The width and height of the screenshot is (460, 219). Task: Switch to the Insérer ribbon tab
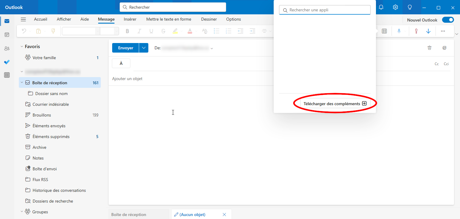[x=130, y=19]
